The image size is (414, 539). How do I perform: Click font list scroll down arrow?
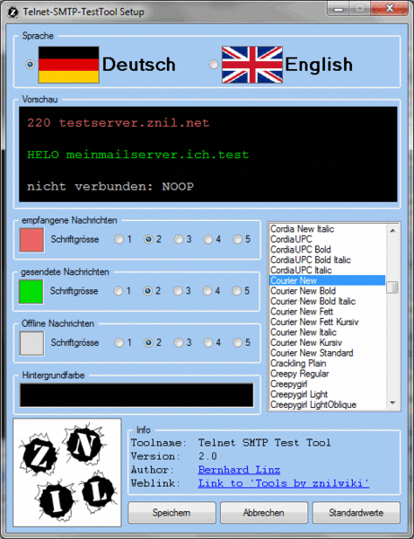click(392, 402)
